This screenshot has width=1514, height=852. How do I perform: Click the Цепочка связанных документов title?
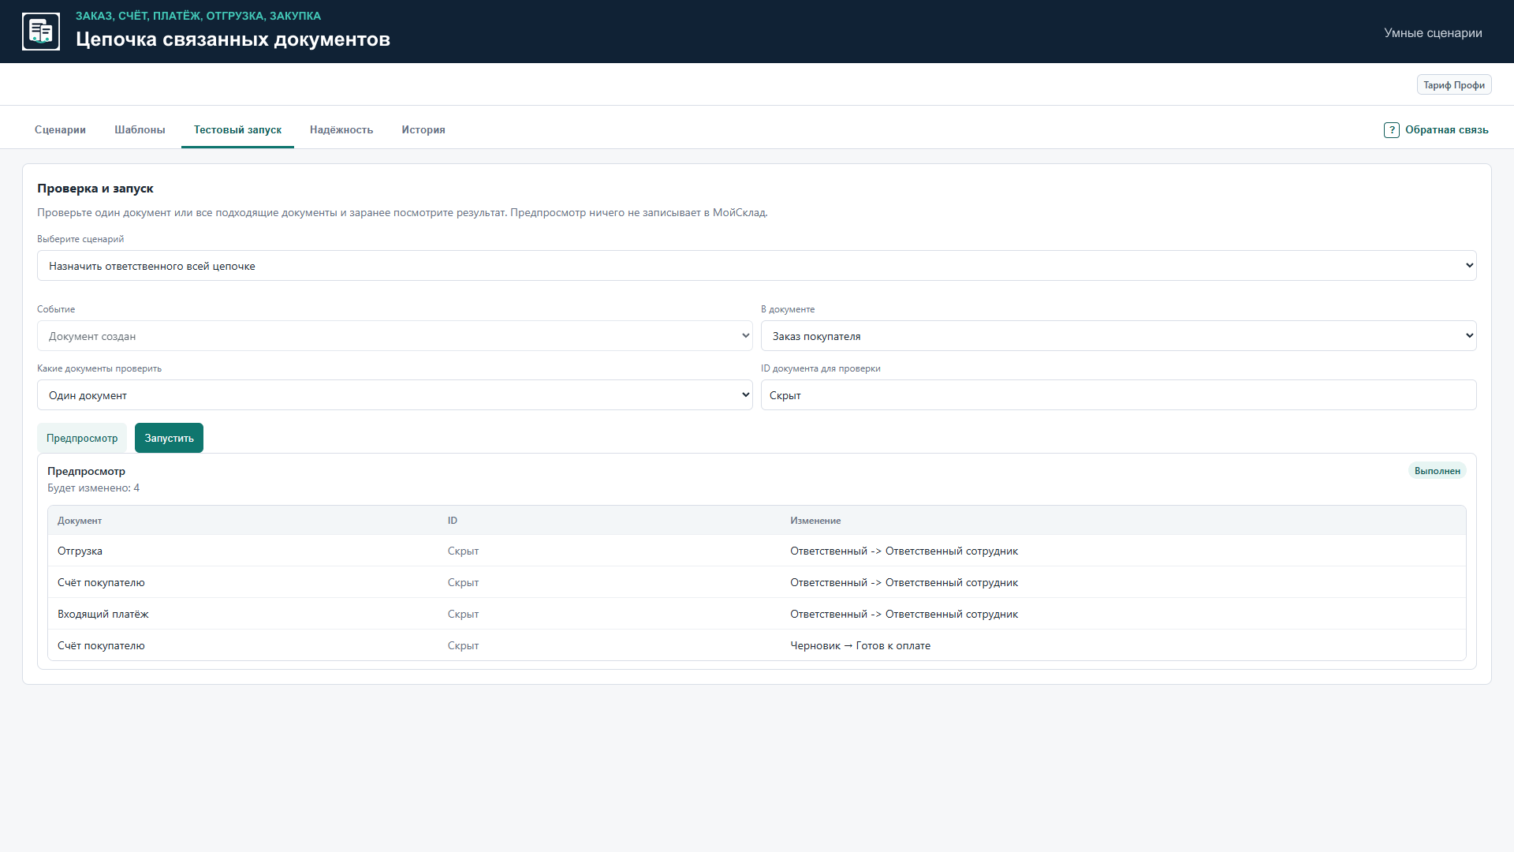[x=233, y=39]
